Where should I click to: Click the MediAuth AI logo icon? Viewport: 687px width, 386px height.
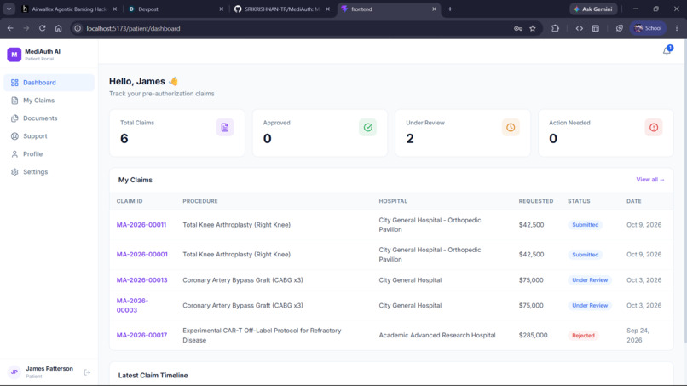[x=14, y=55]
